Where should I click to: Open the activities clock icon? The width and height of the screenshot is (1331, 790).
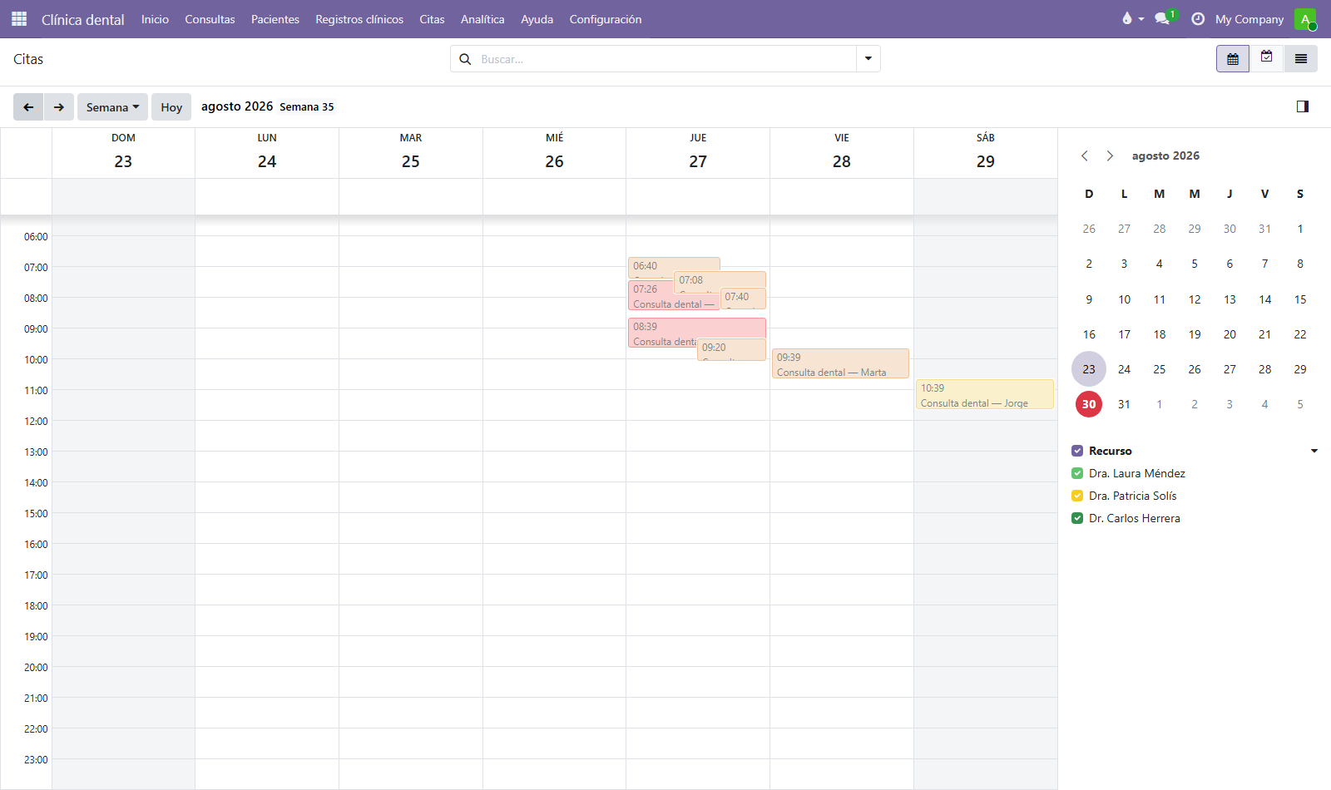pos(1198,19)
